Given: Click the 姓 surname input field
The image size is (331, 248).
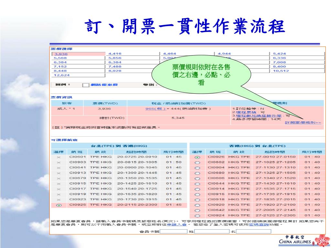Looking at the screenshot, I should [x=212, y=231].
